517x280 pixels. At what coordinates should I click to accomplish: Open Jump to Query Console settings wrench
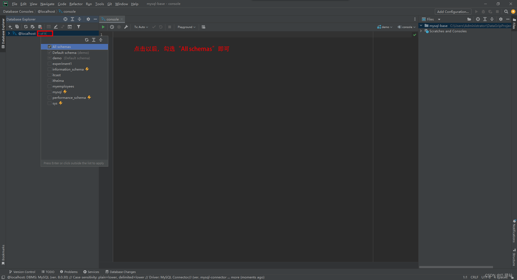tap(126, 27)
